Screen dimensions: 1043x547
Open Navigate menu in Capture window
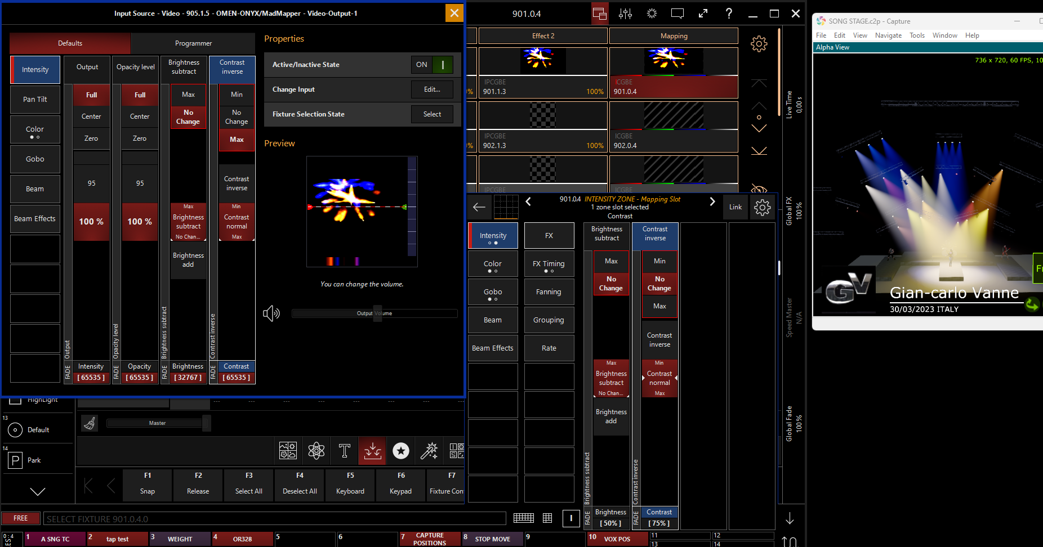coord(888,35)
